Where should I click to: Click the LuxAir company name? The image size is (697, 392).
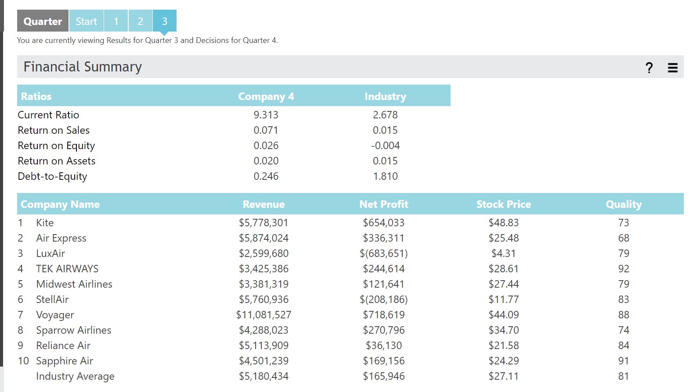coord(51,253)
